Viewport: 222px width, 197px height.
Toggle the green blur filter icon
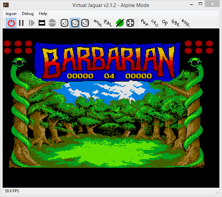point(120,23)
